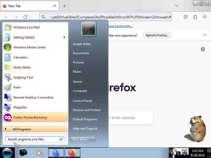The width and height of the screenshot is (211, 158).
Task: Expand Getting Started submenu arrow
Action: coord(64,37)
